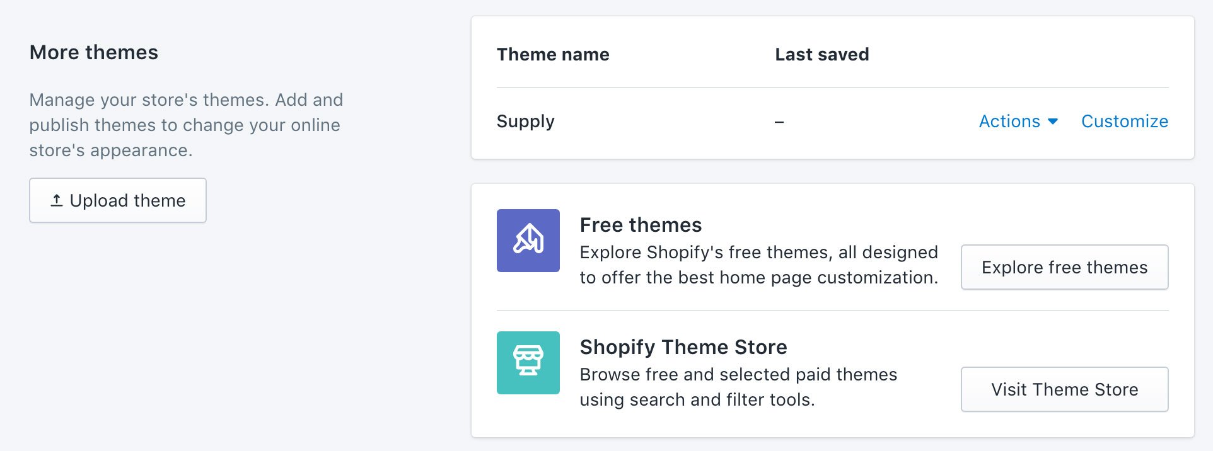This screenshot has width=1213, height=451.
Task: Click the Theme name column header
Action: click(x=553, y=55)
